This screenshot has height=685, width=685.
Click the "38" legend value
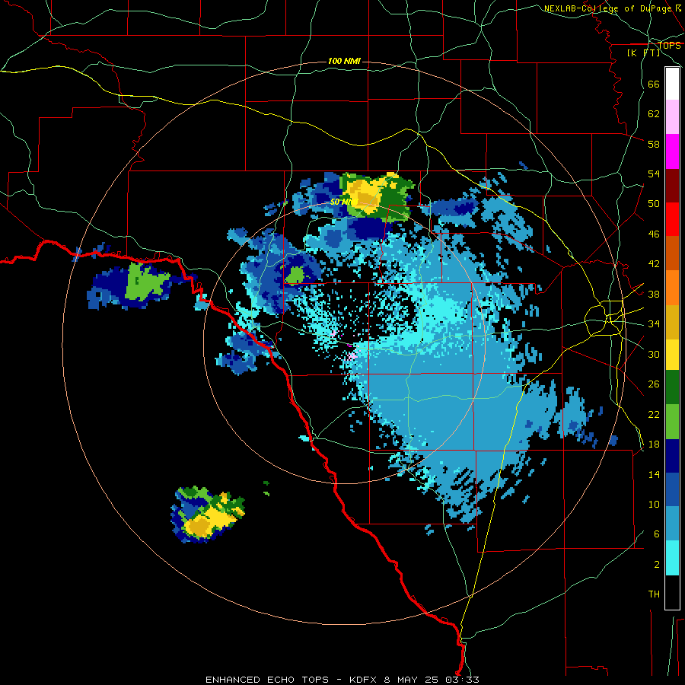[654, 294]
